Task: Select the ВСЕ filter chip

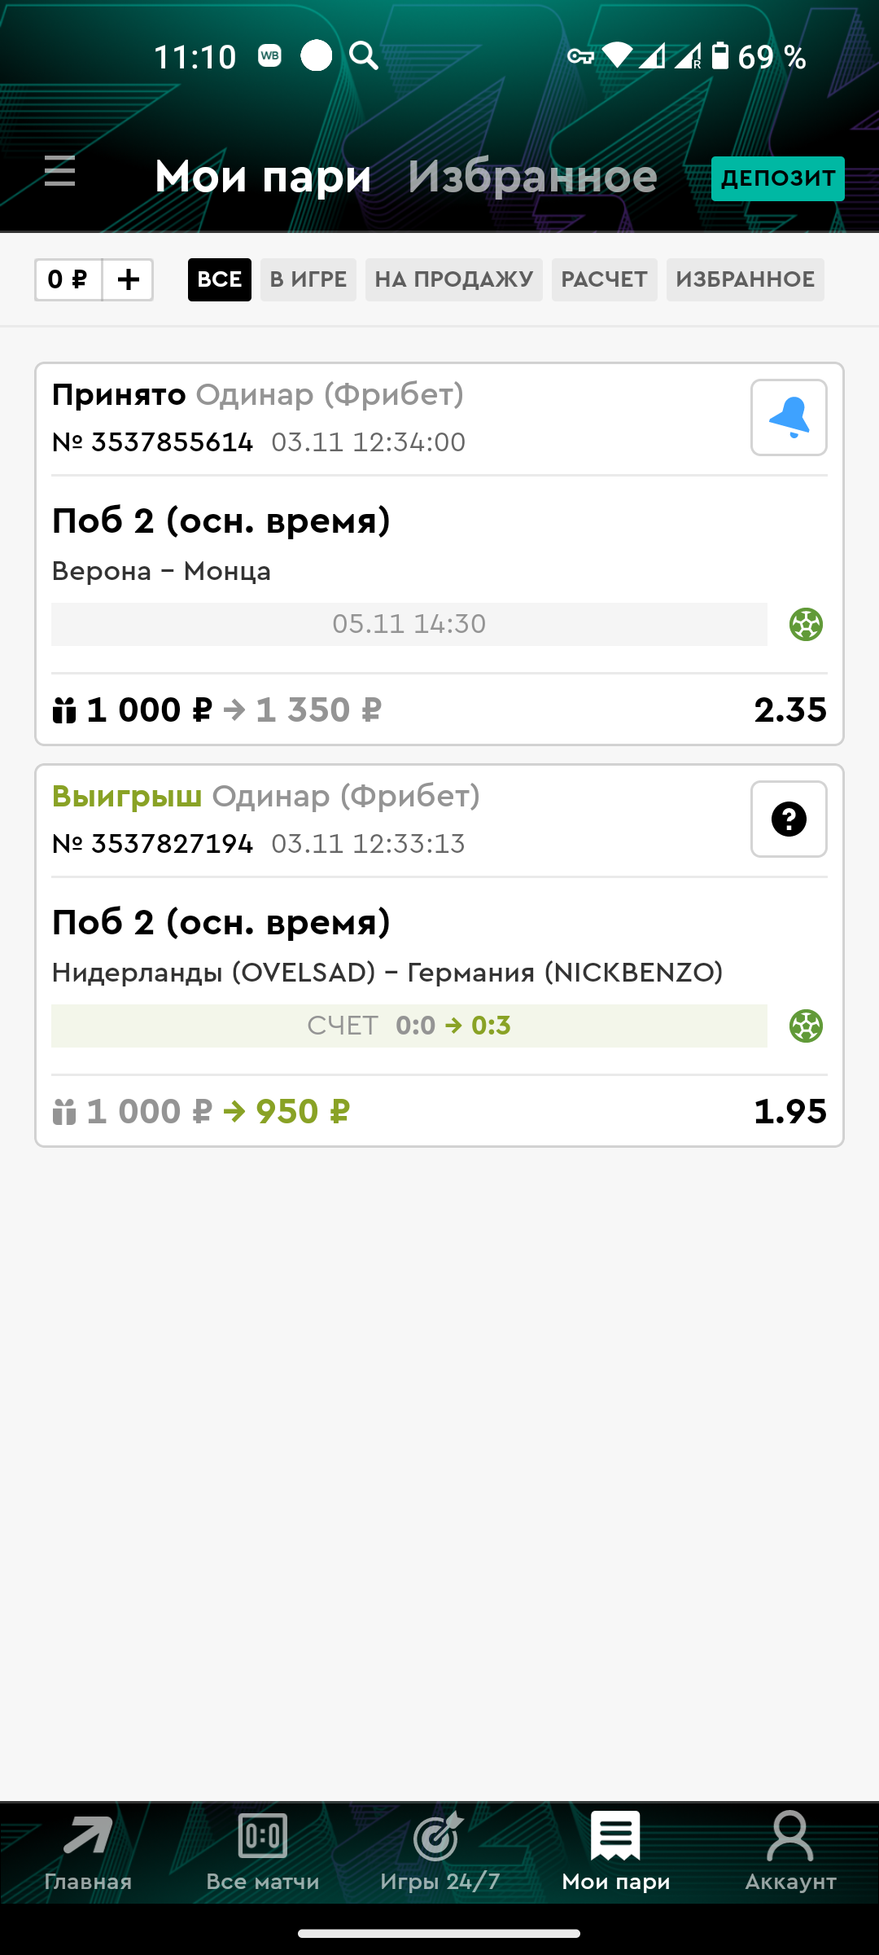Action: click(x=220, y=280)
